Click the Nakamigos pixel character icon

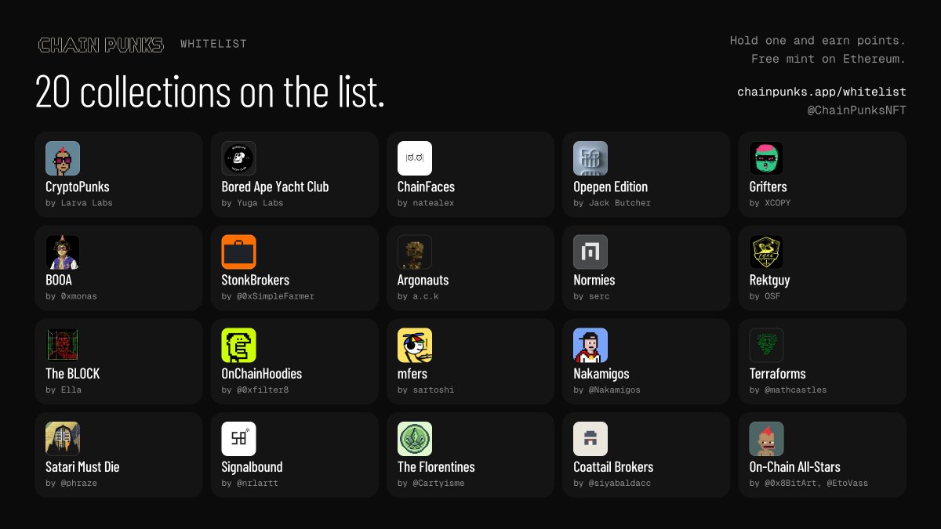pos(590,345)
